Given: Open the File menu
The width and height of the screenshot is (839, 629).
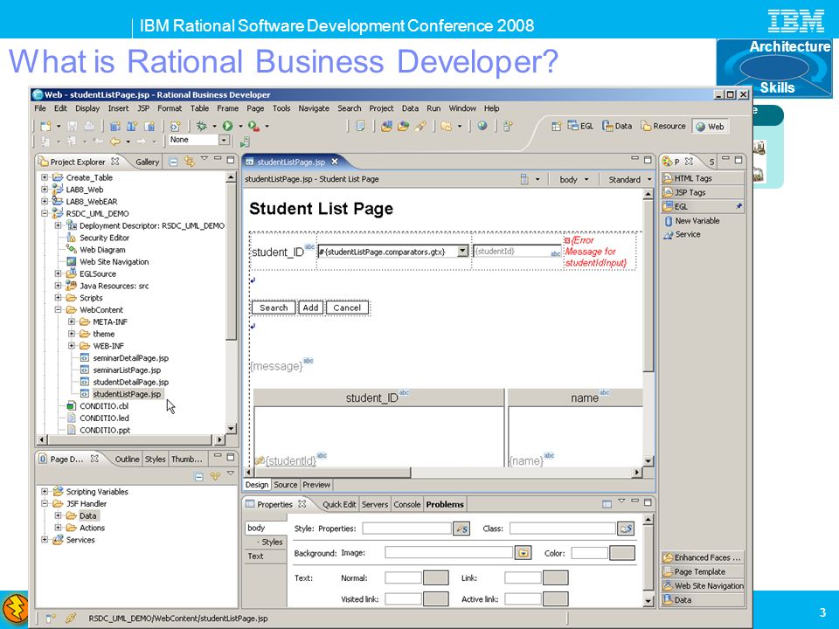Looking at the screenshot, I should tap(40, 108).
